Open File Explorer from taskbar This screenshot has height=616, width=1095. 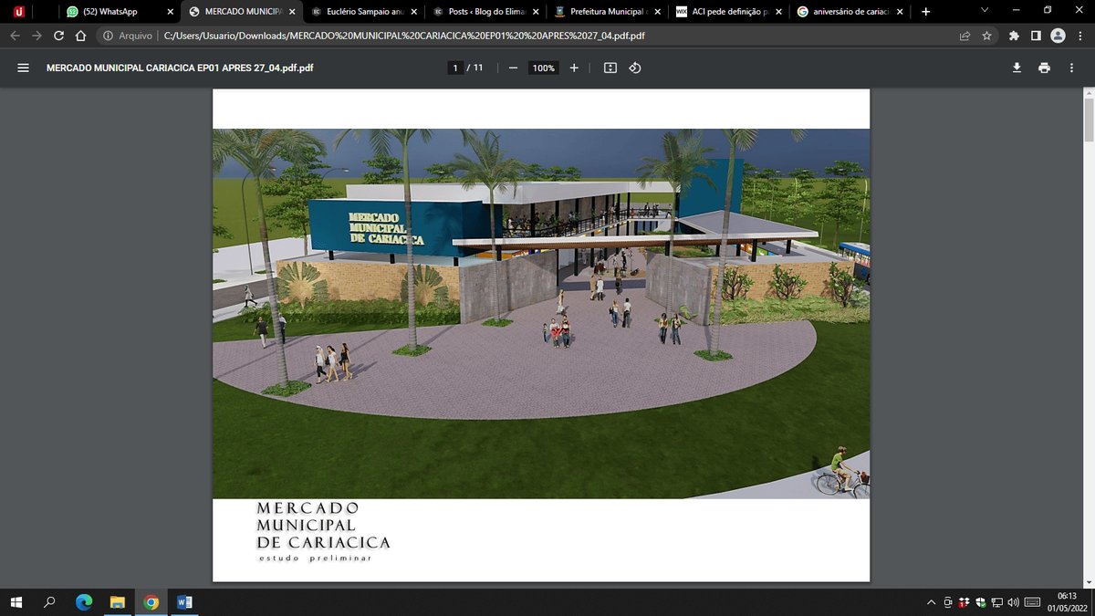point(117,602)
